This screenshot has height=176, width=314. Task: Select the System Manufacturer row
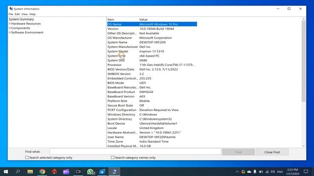(x=152, y=47)
